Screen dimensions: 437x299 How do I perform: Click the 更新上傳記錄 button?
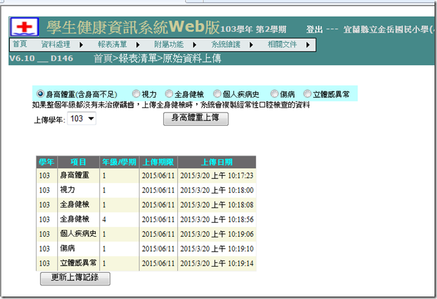tap(75, 278)
